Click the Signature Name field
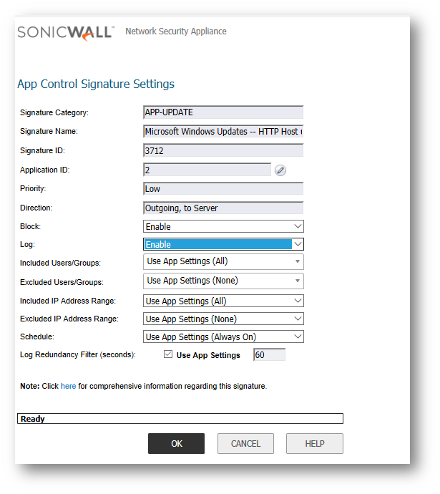 pyautogui.click(x=223, y=132)
